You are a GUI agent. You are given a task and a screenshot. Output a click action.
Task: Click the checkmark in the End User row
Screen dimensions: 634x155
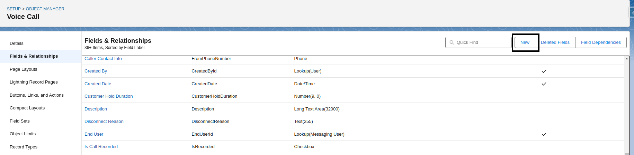click(x=544, y=134)
